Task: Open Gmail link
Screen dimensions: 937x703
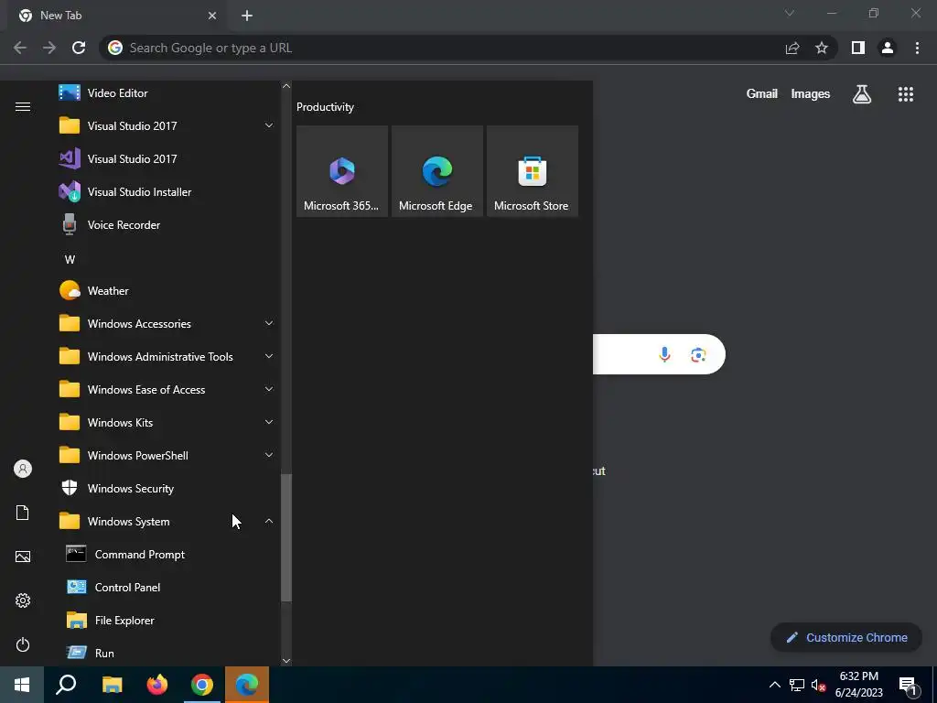Action: pos(762,94)
